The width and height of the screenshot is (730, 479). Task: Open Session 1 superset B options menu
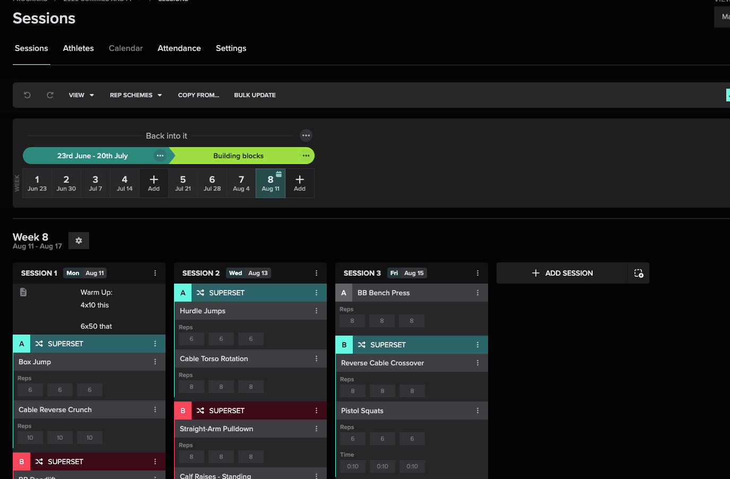[155, 461]
